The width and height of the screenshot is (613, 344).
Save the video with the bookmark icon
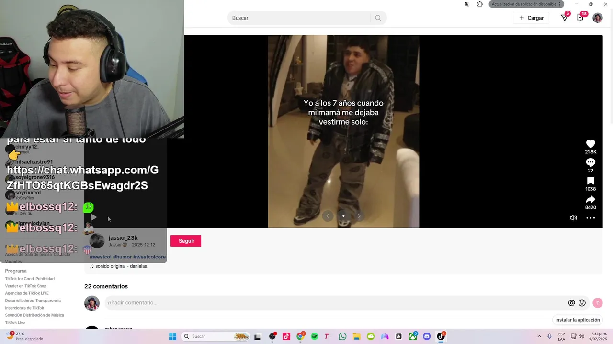[x=590, y=181]
